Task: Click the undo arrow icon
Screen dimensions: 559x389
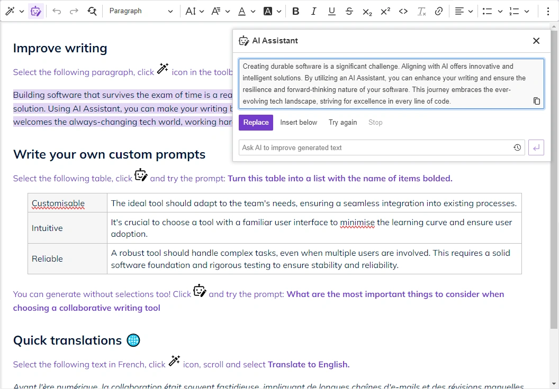Action: point(57,11)
